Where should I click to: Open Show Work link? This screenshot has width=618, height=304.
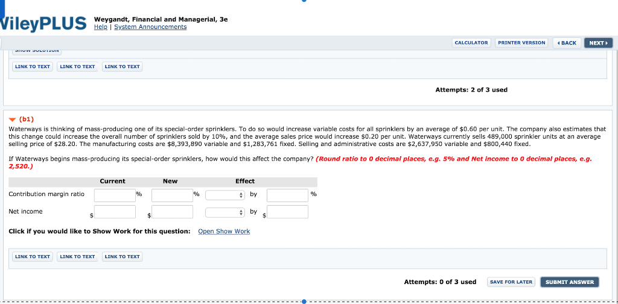[x=224, y=231]
